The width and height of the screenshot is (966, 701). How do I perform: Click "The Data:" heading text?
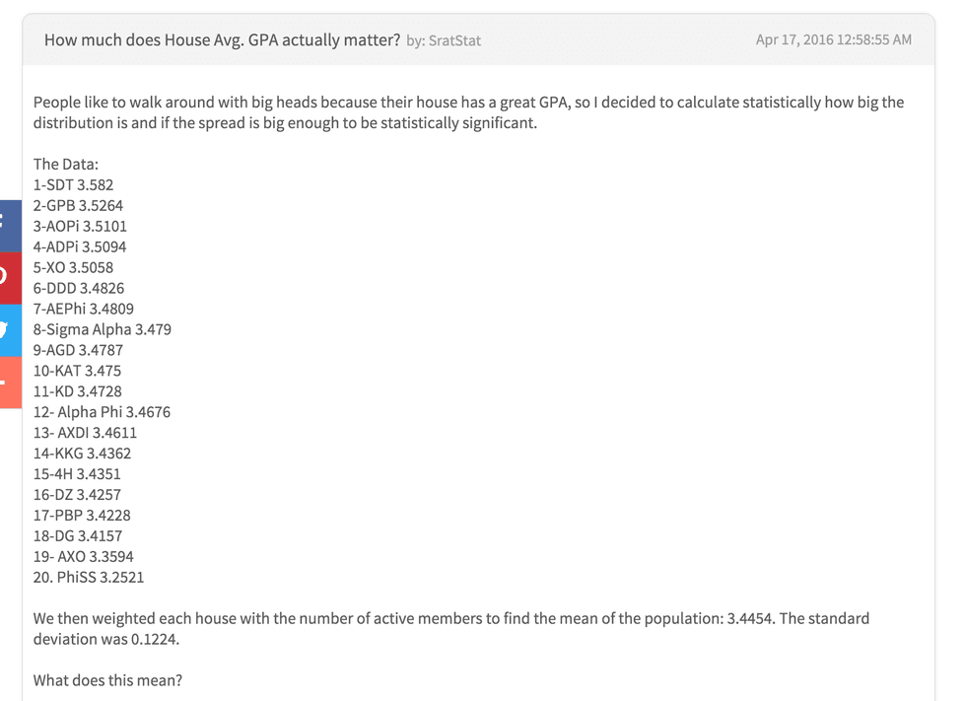[66, 165]
